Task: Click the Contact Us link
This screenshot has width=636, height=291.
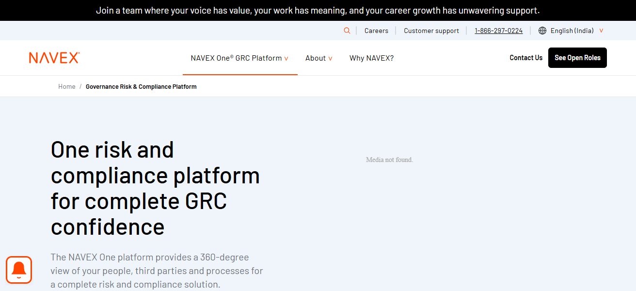Action: pos(526,58)
